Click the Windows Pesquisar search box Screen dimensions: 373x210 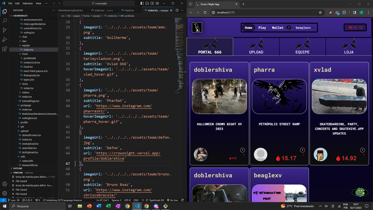(37, 206)
